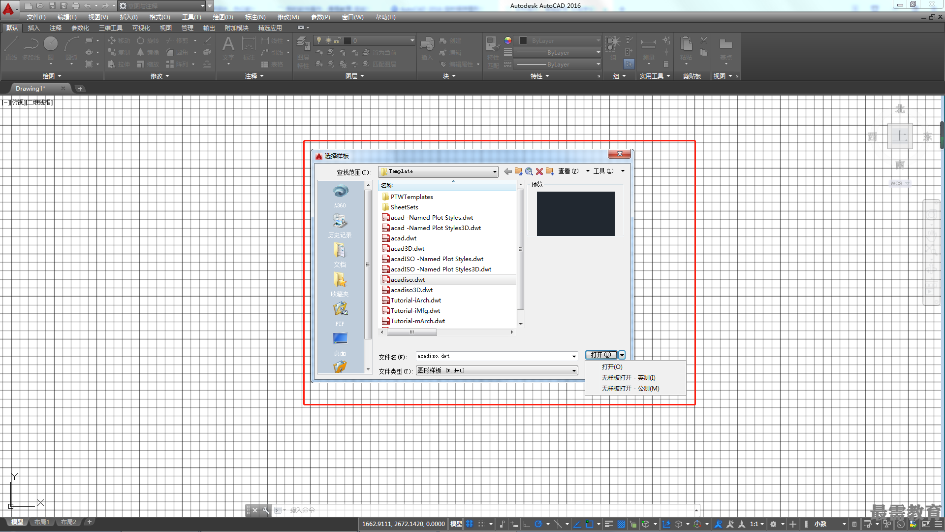Click the Save icon in quick access toolbar
Screen dimensions: 945x532
pyautogui.click(x=52, y=6)
